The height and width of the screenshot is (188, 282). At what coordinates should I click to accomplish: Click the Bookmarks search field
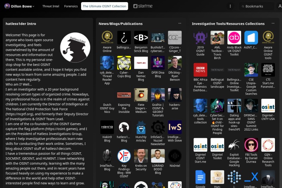(x=257, y=6)
